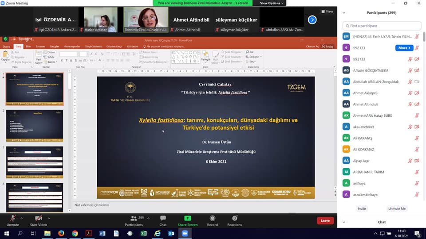Screen dimensions: 426x239
Task: Toggle Start Video camera button
Action: (38, 219)
